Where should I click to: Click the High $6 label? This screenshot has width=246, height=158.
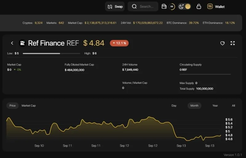90,53
